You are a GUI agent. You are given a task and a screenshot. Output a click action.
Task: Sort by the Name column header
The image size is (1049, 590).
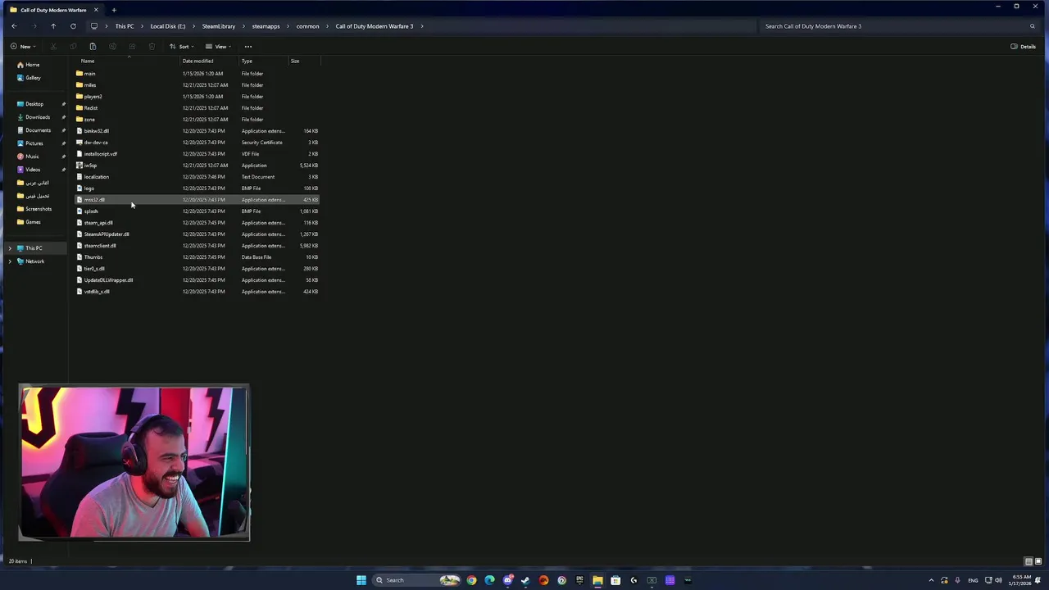(x=127, y=61)
